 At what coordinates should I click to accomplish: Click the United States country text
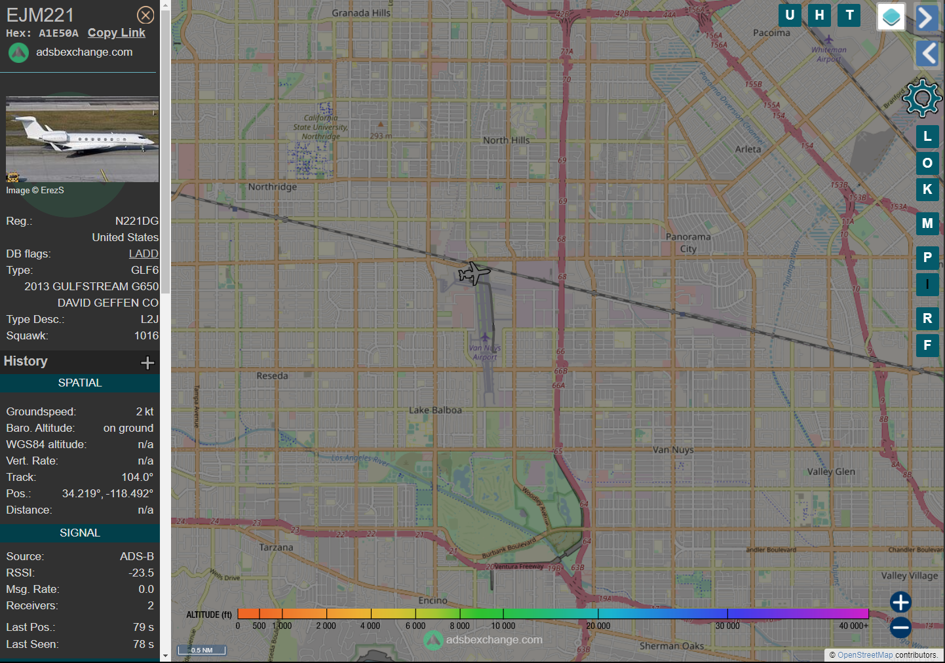coord(125,237)
